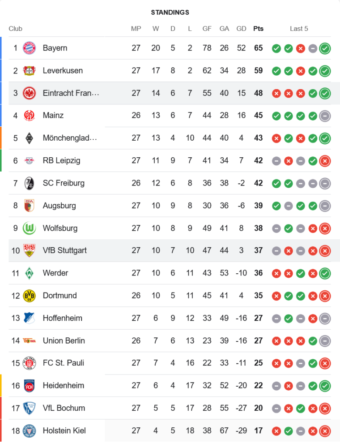Click the Dortmund BVB yellow badge
This screenshot has height=448, width=340.
pos(29,296)
